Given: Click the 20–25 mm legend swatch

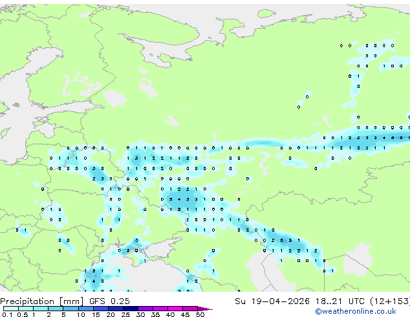Looking at the screenshot, I should tap(116, 309).
